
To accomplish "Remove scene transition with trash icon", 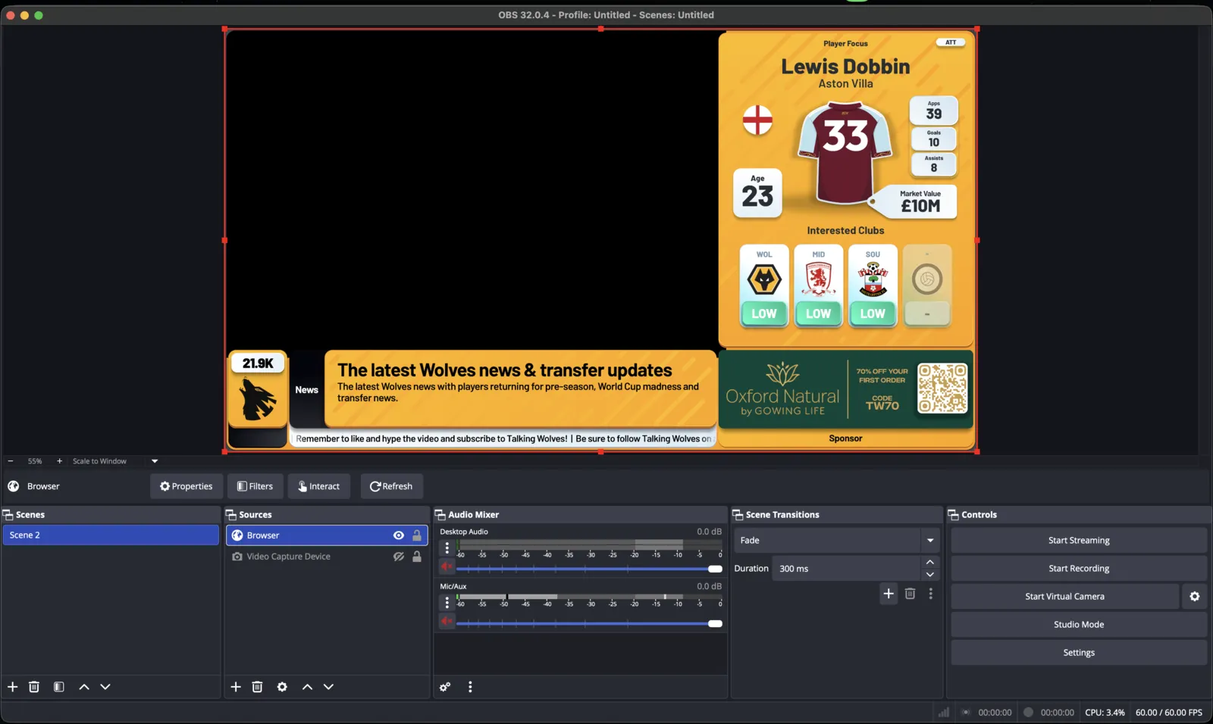I will (x=910, y=594).
